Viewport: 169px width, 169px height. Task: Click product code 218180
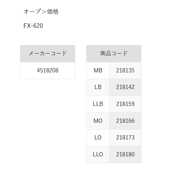pyautogui.click(x=125, y=154)
